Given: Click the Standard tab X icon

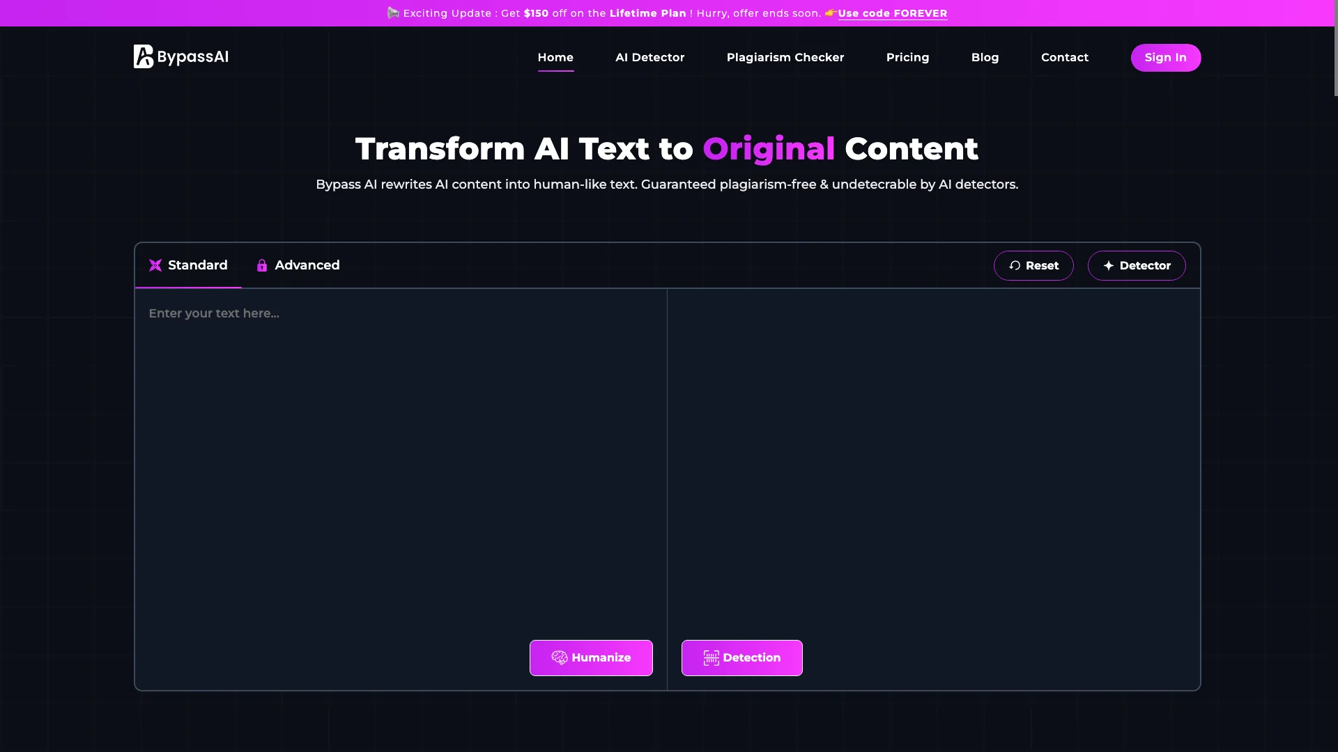Looking at the screenshot, I should point(155,265).
